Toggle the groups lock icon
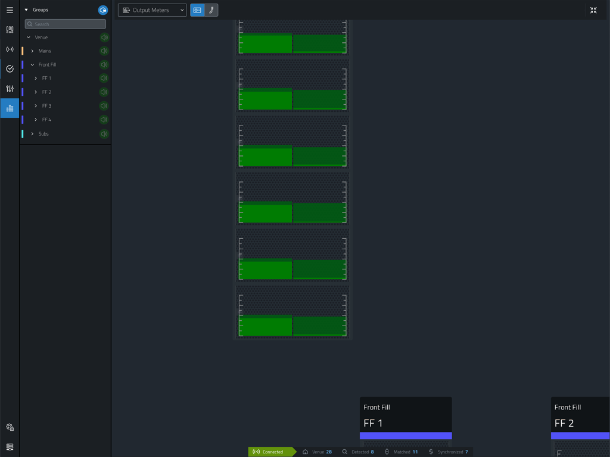This screenshot has height=457, width=610. click(103, 10)
